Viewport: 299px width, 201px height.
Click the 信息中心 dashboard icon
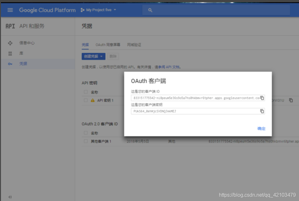coord(11,43)
